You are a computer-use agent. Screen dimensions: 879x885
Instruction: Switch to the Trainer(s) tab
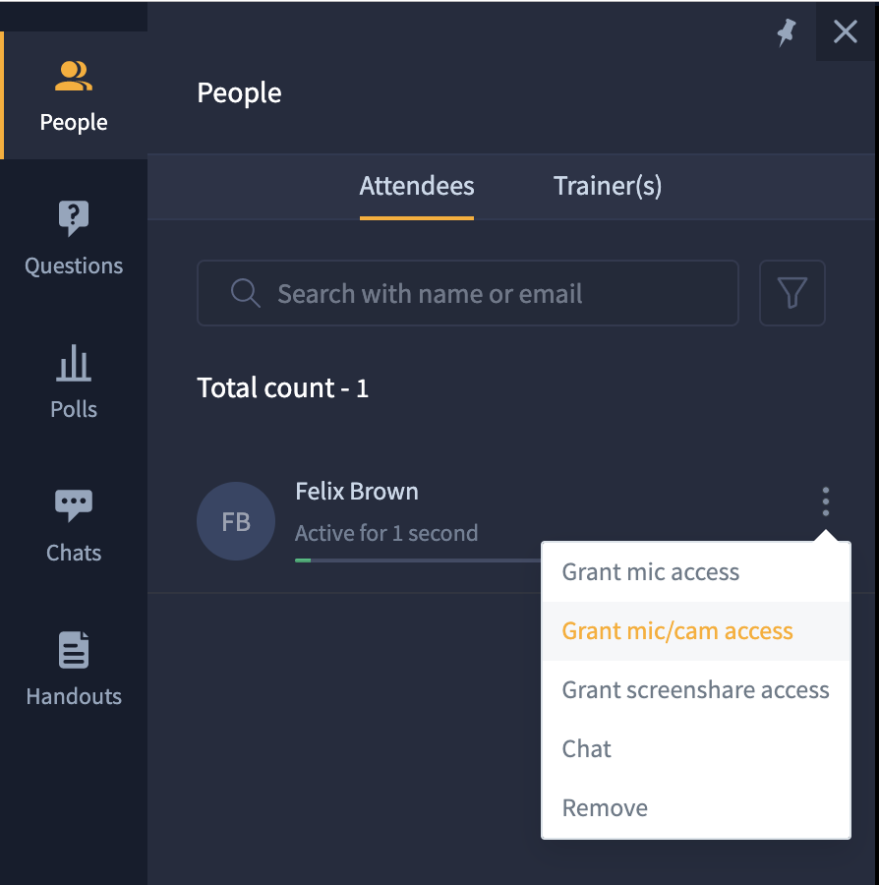(x=608, y=186)
